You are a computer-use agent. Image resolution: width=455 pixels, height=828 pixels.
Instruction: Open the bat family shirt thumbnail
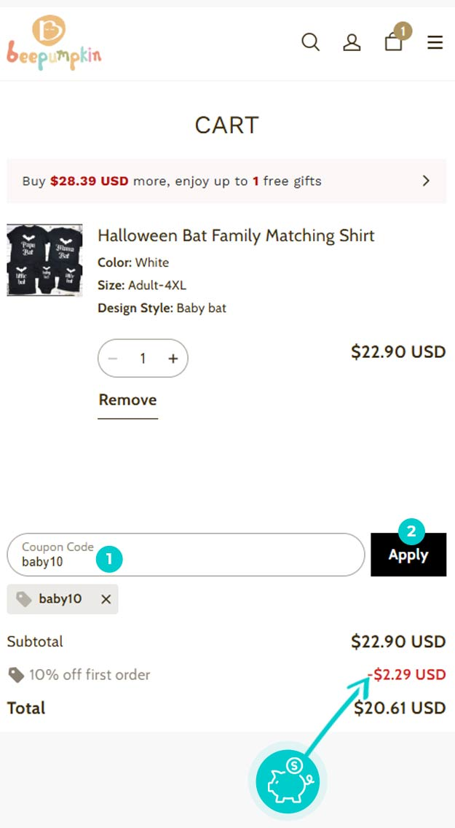pyautogui.click(x=44, y=259)
